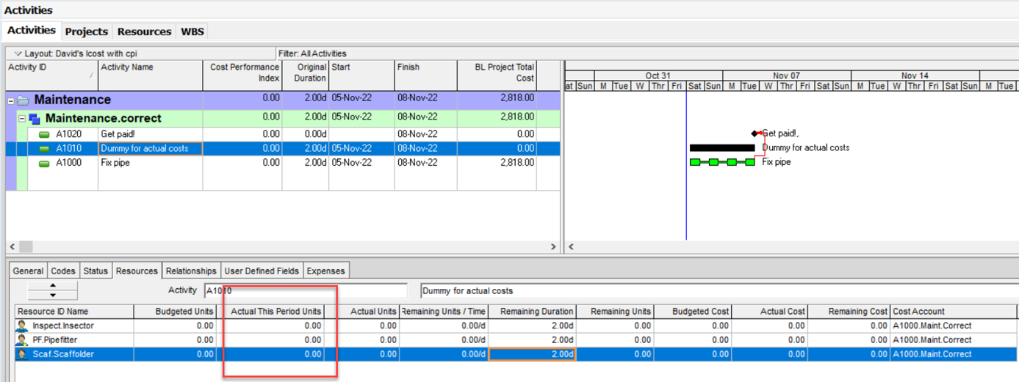
Task: Click the Activity ID input field
Action: point(305,290)
